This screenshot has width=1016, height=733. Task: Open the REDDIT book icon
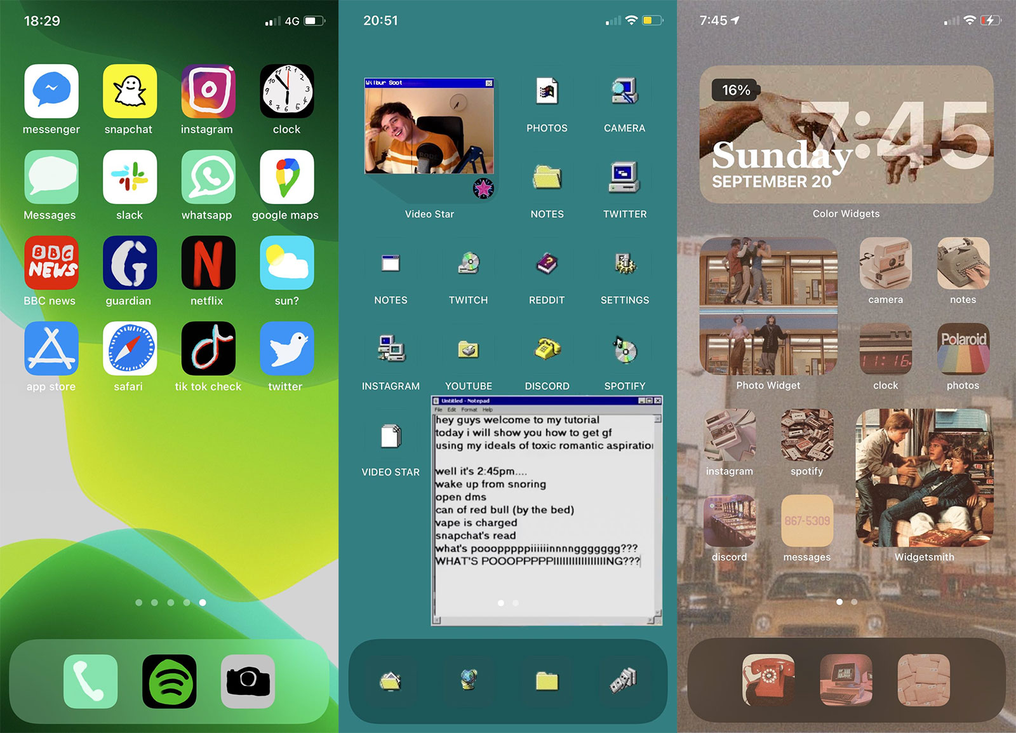547,263
